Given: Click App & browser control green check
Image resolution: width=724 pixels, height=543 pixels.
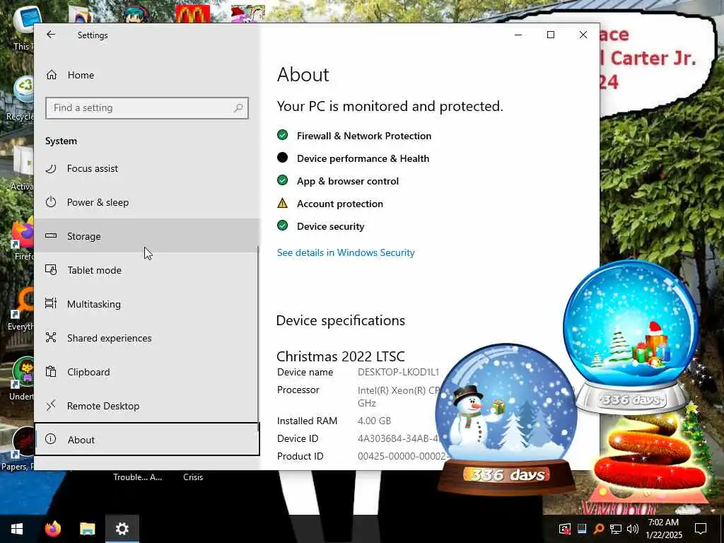Looking at the screenshot, I should click(283, 180).
